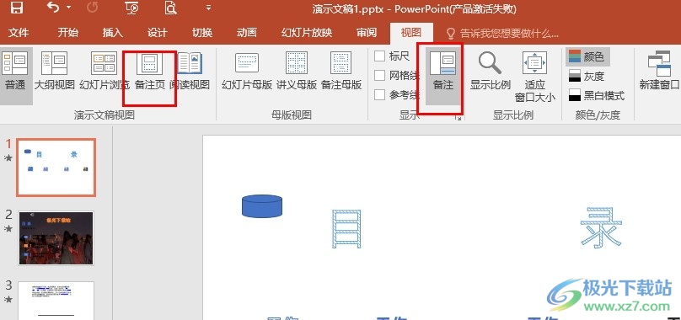Switch to the 插入 tab
The height and width of the screenshot is (320, 681).
[x=113, y=33]
